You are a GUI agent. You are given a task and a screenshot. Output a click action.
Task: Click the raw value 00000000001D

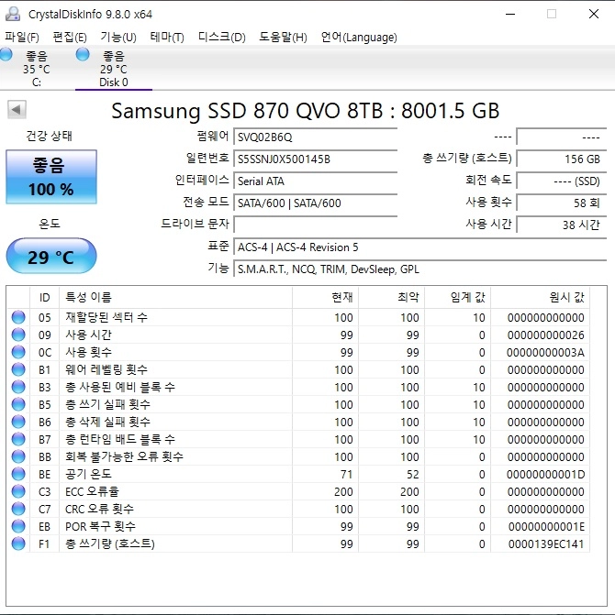pyautogui.click(x=546, y=474)
